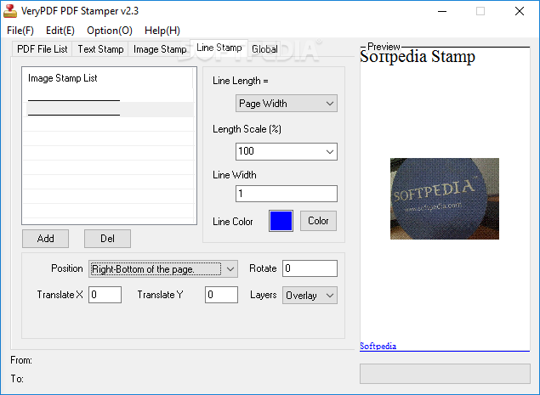
Task: Click the Line Width input field
Action: coord(287,194)
